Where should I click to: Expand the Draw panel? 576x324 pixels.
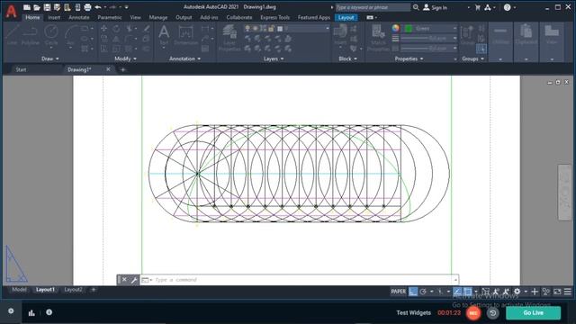pos(50,58)
